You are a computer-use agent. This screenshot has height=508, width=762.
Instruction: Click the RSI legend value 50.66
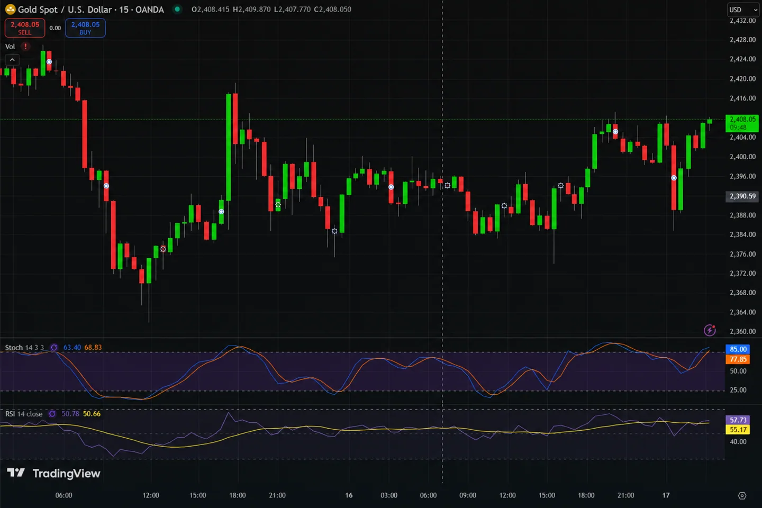92,414
